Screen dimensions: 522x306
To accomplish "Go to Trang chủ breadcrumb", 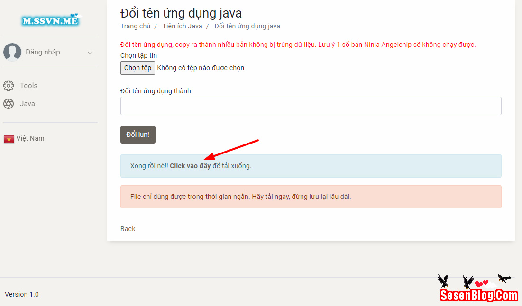I will pyautogui.click(x=135, y=26).
